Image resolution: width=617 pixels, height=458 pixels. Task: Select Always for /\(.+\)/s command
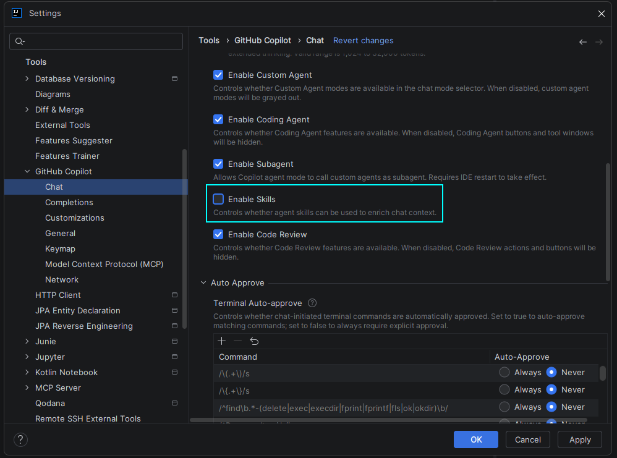[504, 372]
